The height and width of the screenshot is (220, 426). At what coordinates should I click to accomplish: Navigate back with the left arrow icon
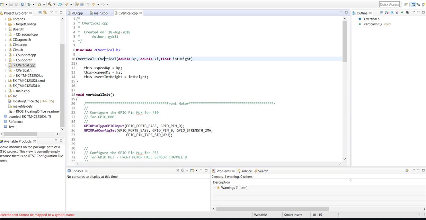[93, 4]
